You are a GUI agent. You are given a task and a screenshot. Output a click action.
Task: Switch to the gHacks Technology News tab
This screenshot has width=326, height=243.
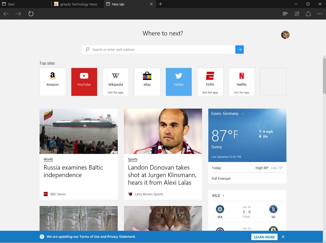(78, 4)
